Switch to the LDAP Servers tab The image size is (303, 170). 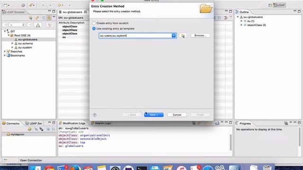pos(34,123)
